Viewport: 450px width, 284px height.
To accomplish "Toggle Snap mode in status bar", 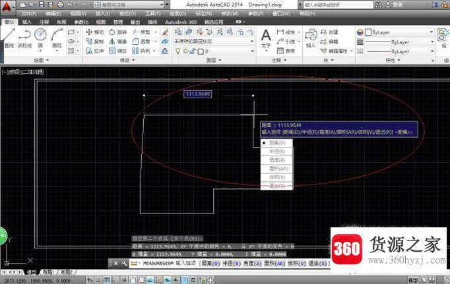I will 98,280.
